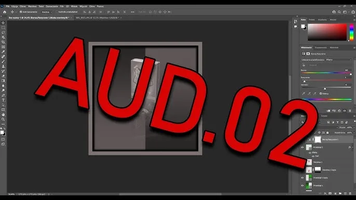Delete layer with Layers trash icon
This screenshot has height=200, width=356.
click(x=350, y=193)
